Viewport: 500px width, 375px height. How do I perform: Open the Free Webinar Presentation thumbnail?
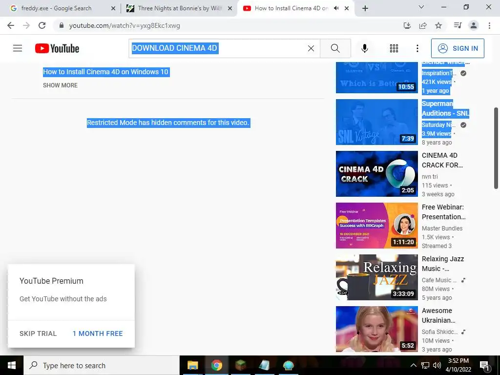[376, 226]
